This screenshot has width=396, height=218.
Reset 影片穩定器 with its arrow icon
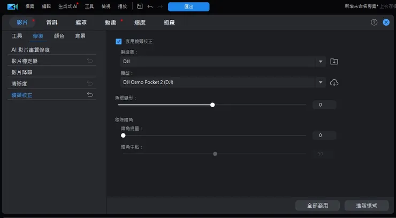tap(90, 61)
